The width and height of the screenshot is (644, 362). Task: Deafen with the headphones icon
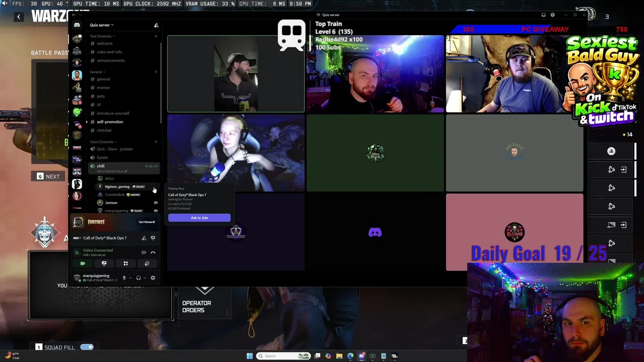click(138, 278)
